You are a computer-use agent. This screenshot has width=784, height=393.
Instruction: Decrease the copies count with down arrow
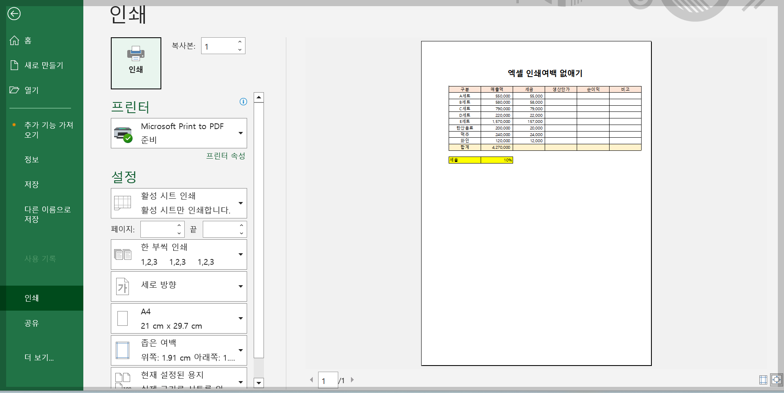240,50
